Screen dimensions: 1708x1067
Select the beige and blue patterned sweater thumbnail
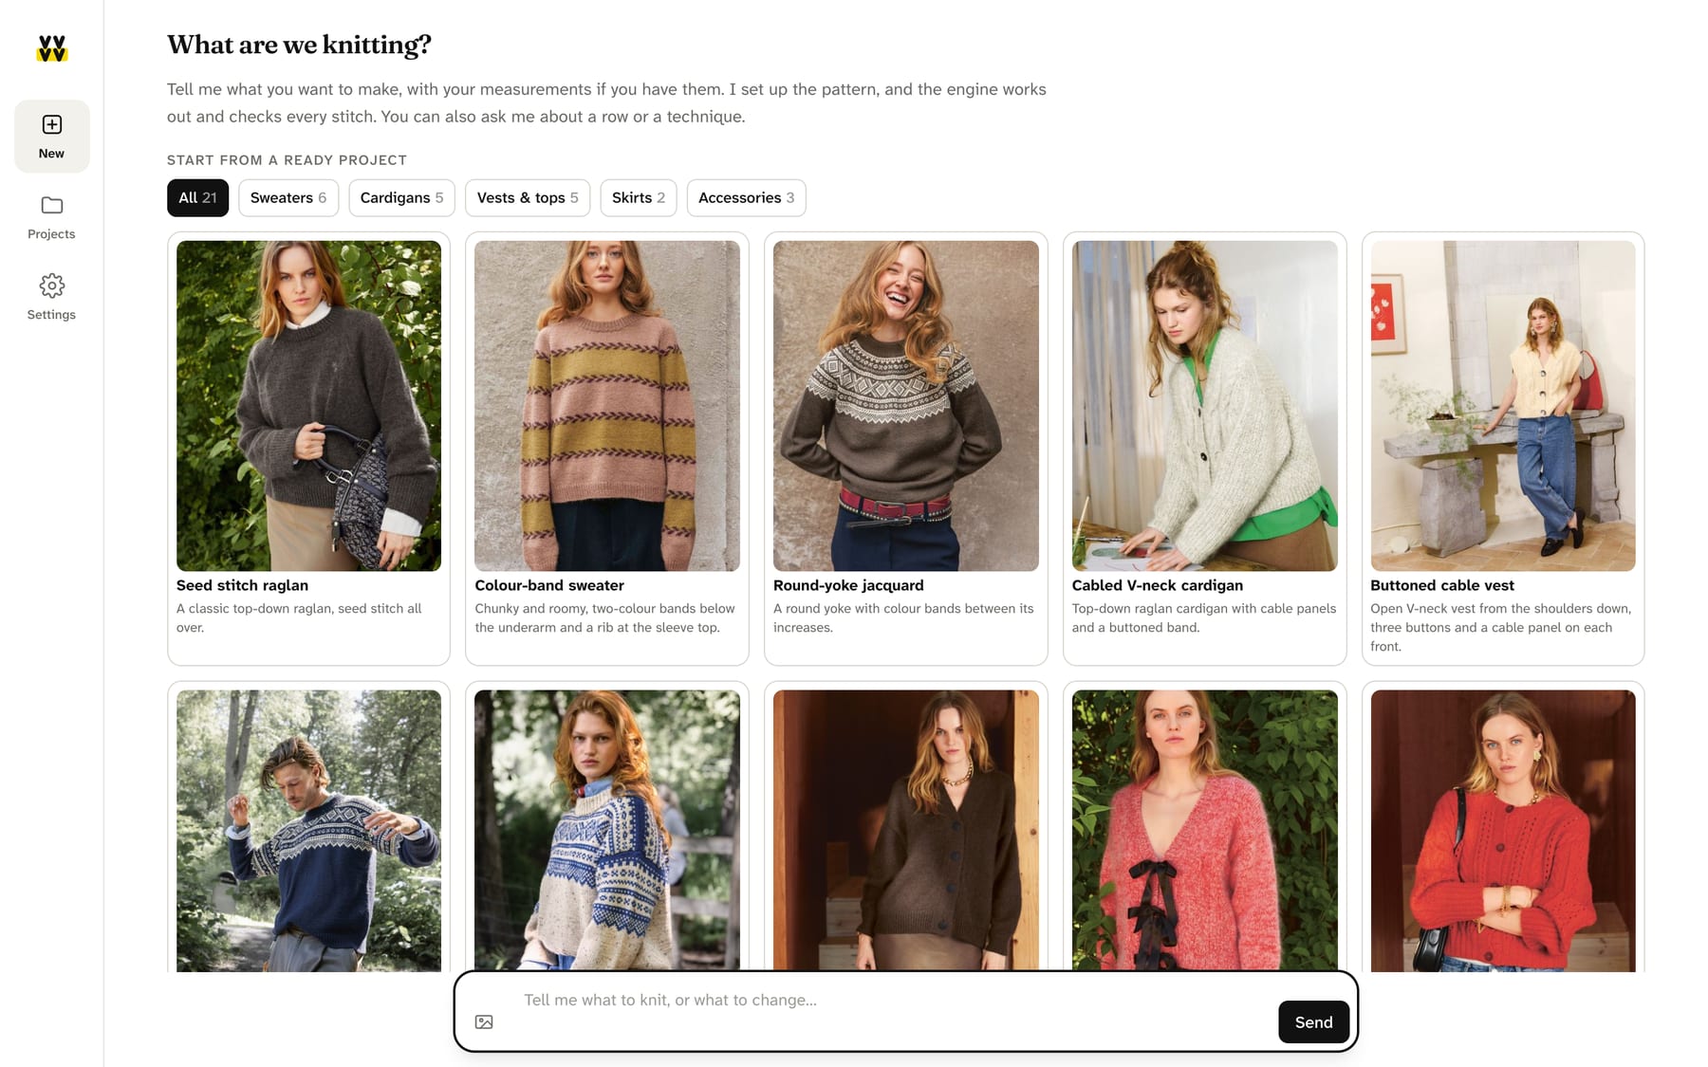click(606, 830)
